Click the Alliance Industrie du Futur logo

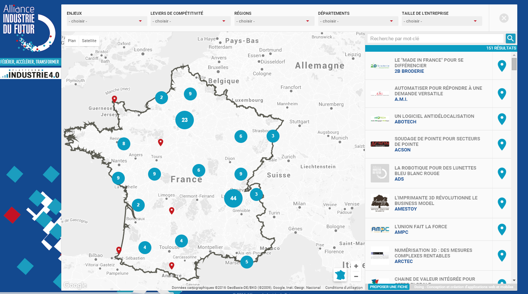coord(29,29)
